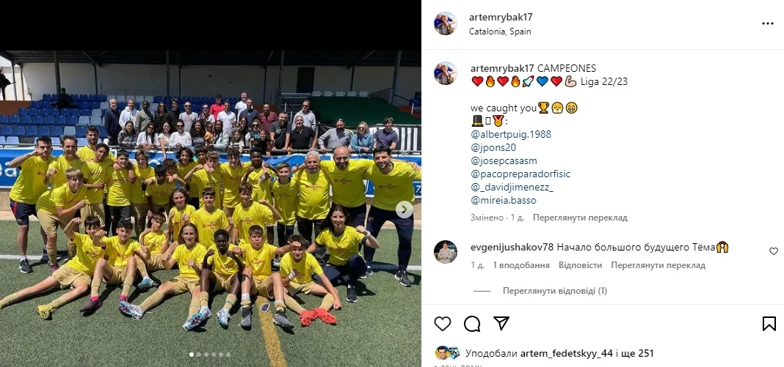The width and height of the screenshot is (784, 367).
Task: Open the @jpons20 mention
Action: [x=493, y=147]
